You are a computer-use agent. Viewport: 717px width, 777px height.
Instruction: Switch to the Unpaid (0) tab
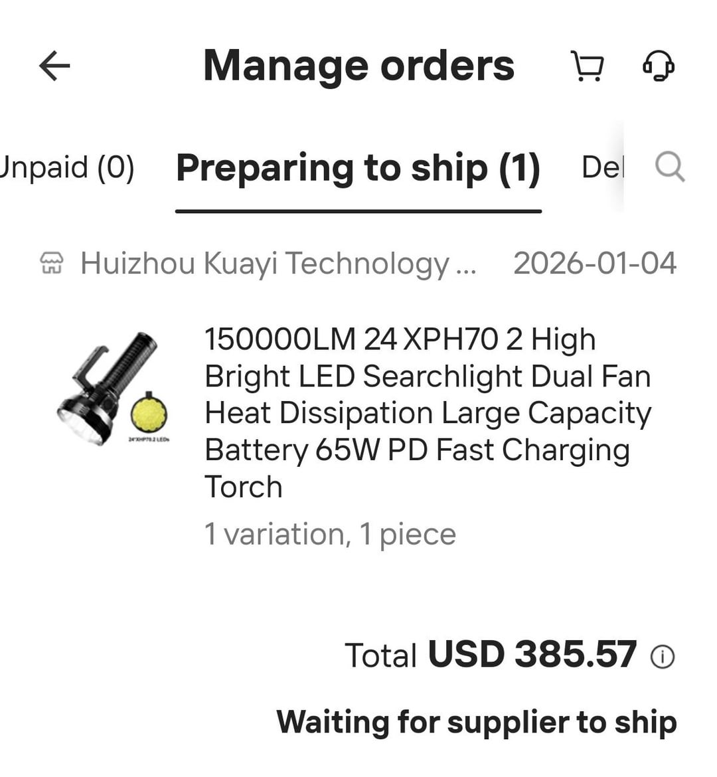coord(66,167)
